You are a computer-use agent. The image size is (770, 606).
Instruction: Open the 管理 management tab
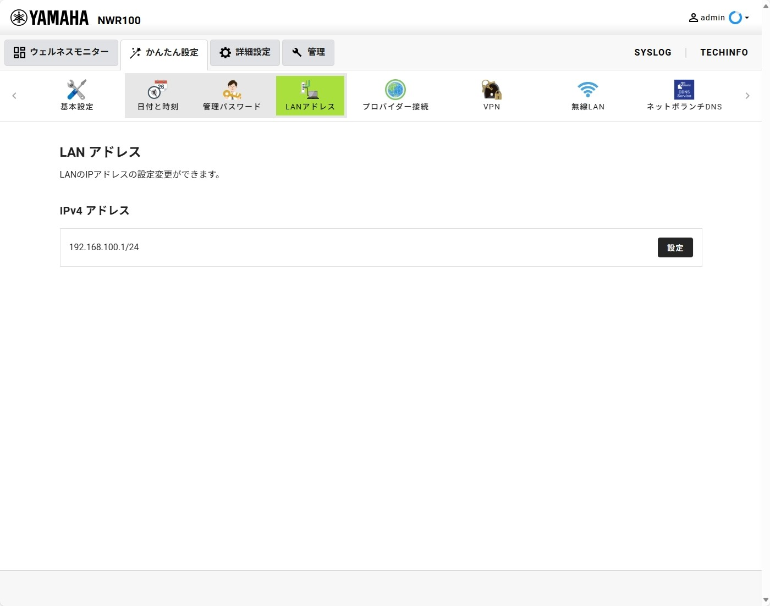(x=308, y=52)
